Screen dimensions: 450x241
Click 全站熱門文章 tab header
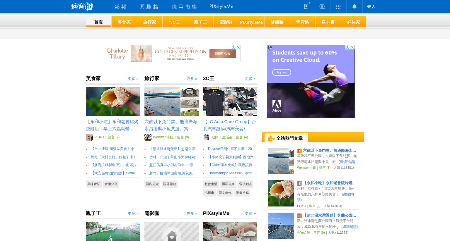[286, 138]
